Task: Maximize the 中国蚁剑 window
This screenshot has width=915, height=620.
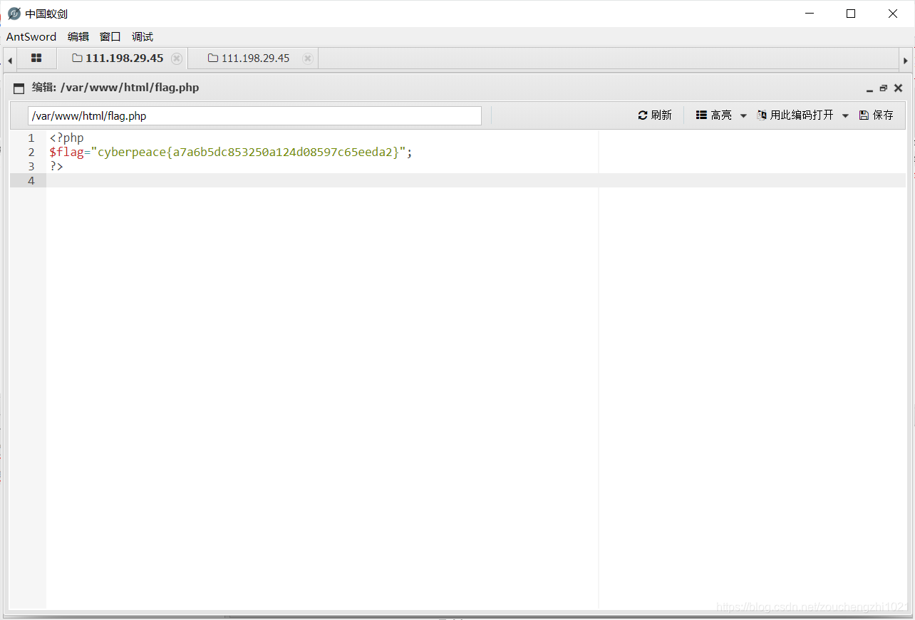Action: (x=851, y=14)
